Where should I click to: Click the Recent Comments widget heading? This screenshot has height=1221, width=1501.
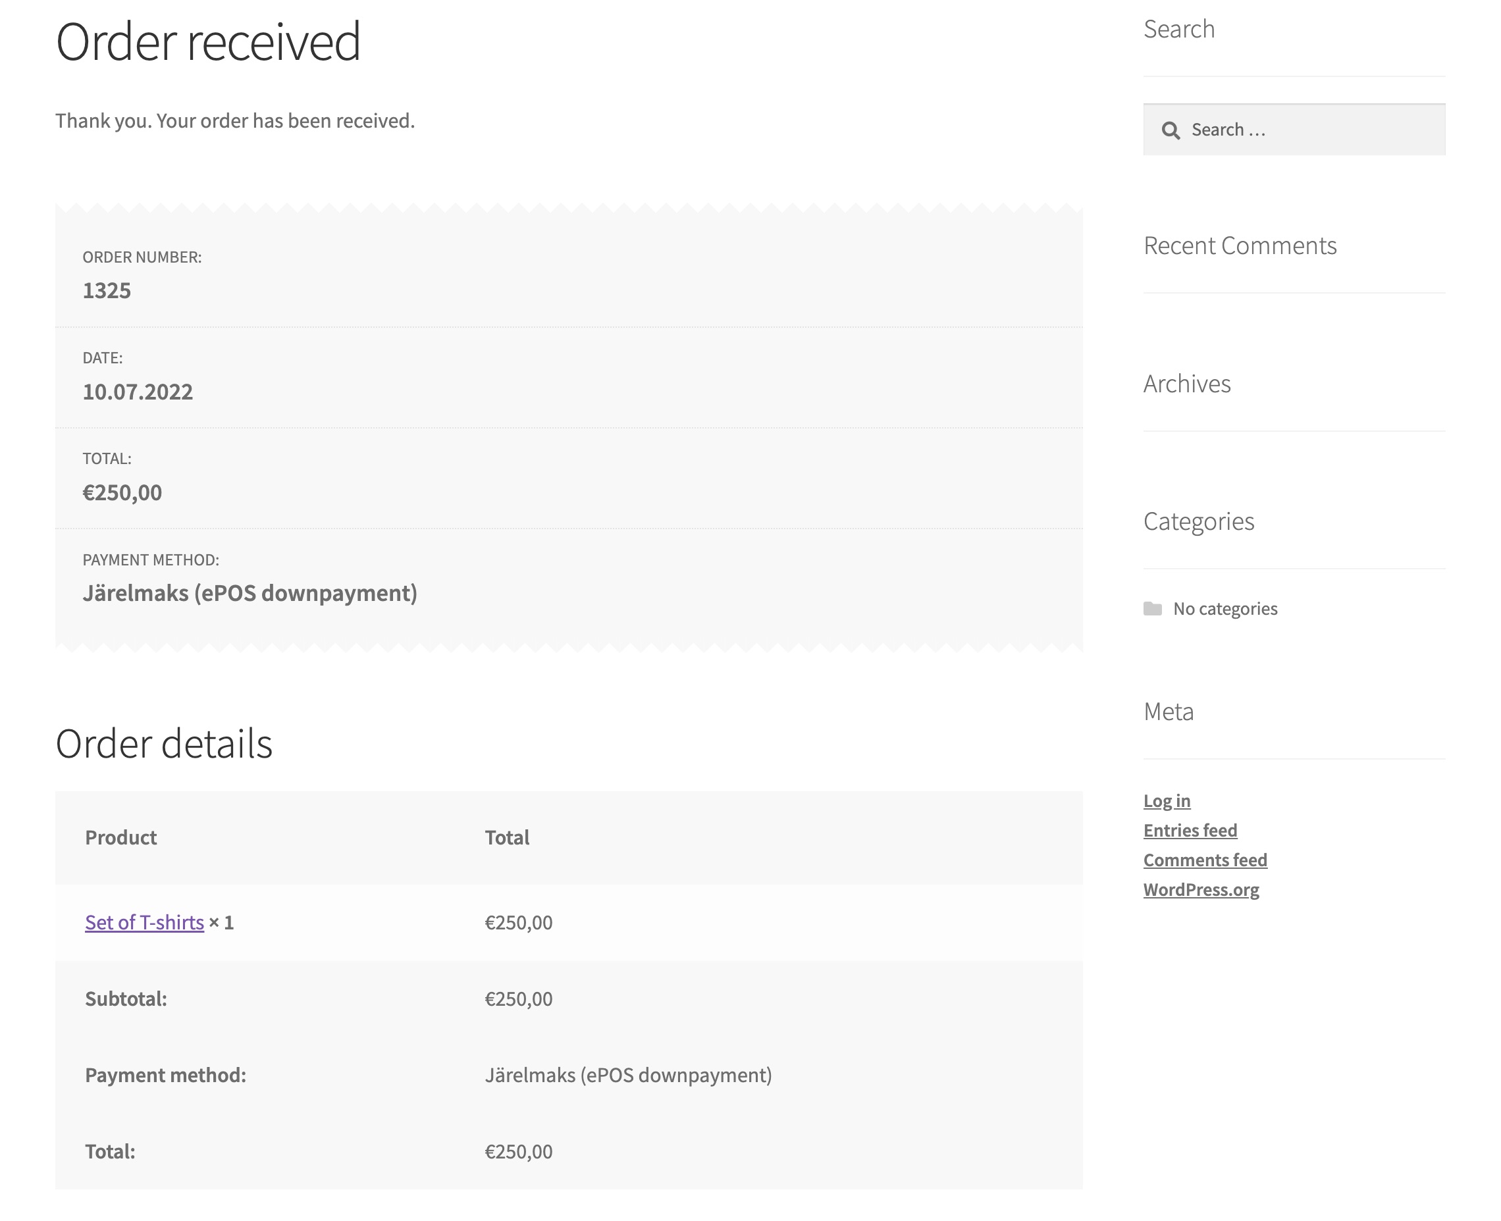1240,246
